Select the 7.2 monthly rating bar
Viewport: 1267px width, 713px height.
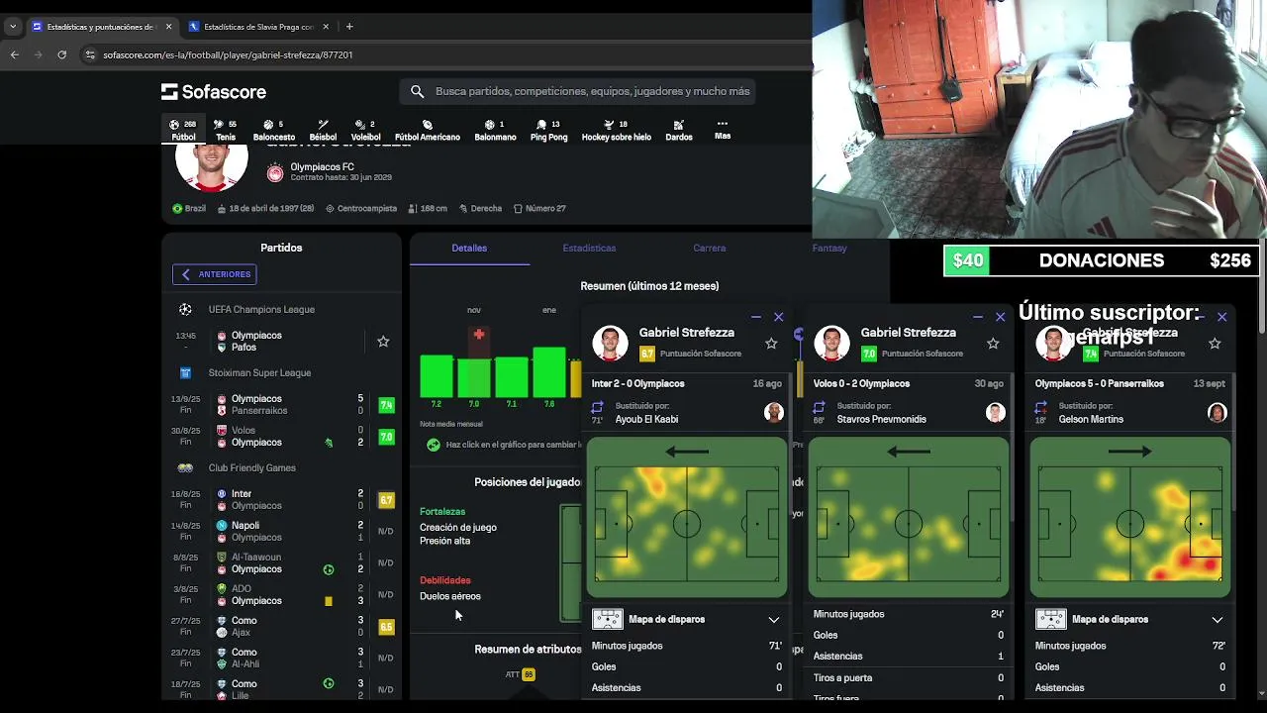tap(437, 376)
